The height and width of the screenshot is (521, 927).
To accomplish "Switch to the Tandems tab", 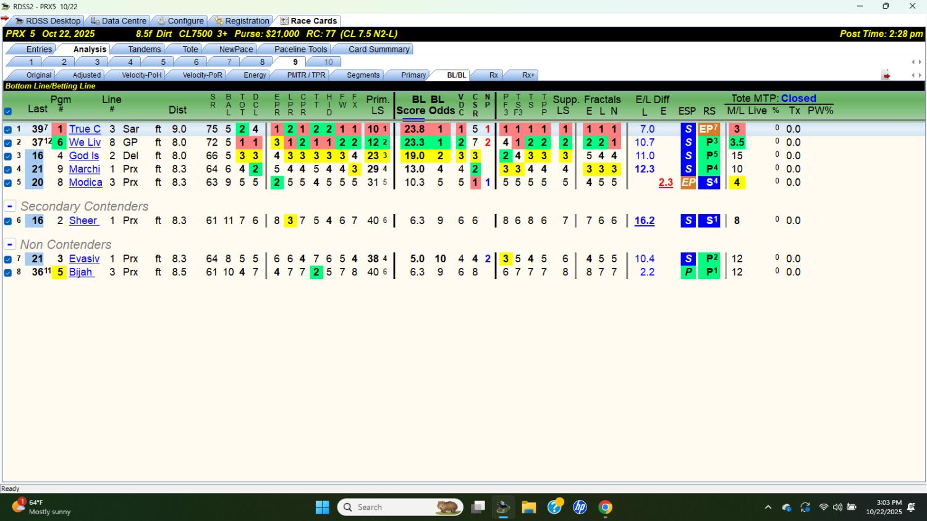I will (144, 49).
